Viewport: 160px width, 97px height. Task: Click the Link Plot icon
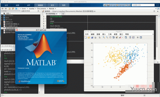[x=126, y=37]
